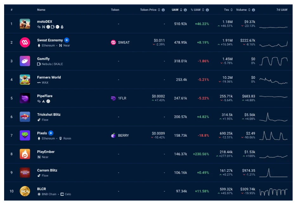Screen dimensions: 298x205
Task: Show the % UAW column info icon
Action: (207, 10)
